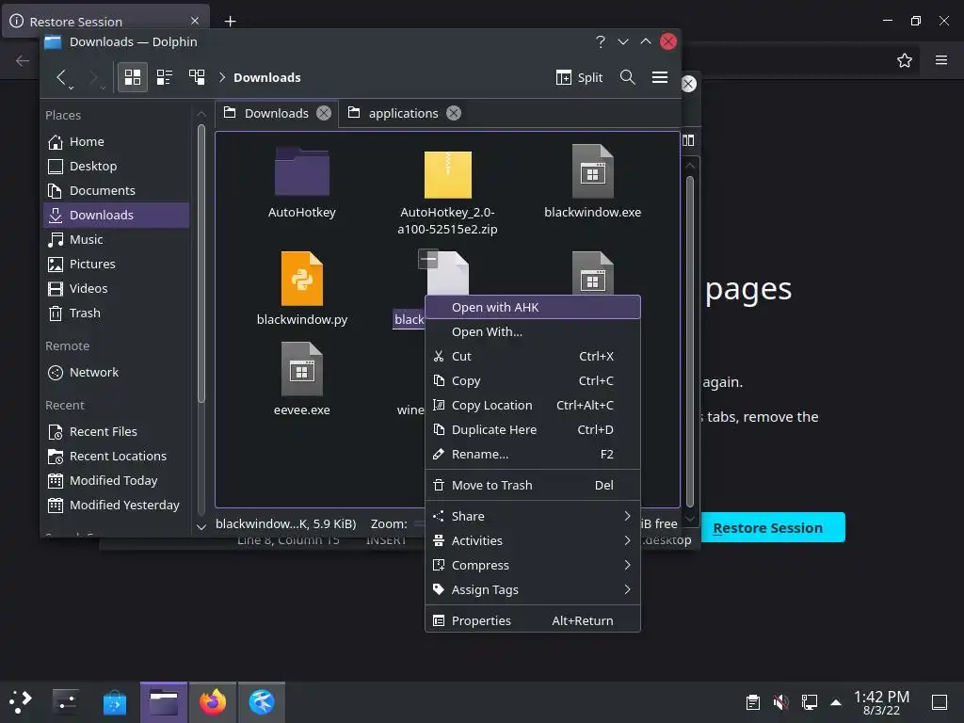Toggle muted audio volume tray icon
Viewport: 964px width, 723px height.
780,702
